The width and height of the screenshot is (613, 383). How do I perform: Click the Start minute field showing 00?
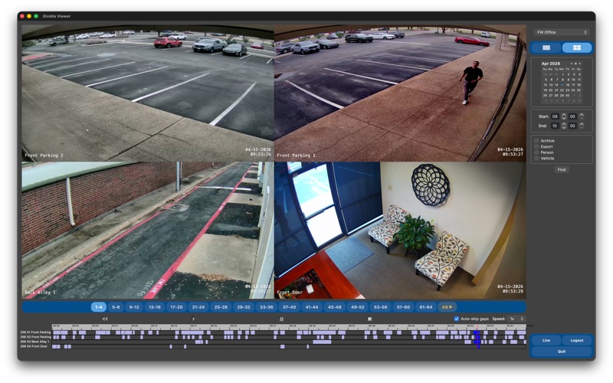(x=572, y=116)
